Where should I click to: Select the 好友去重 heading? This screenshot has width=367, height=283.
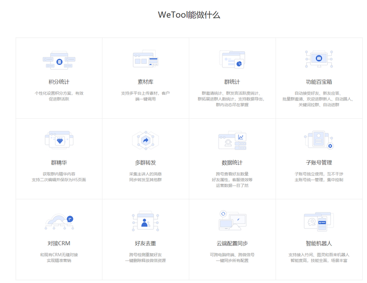[x=146, y=244]
